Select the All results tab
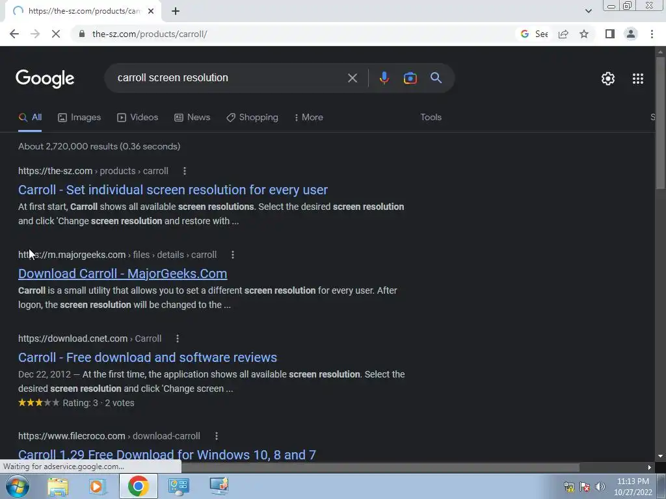Screen dimensions: 666x499 tap(30, 117)
